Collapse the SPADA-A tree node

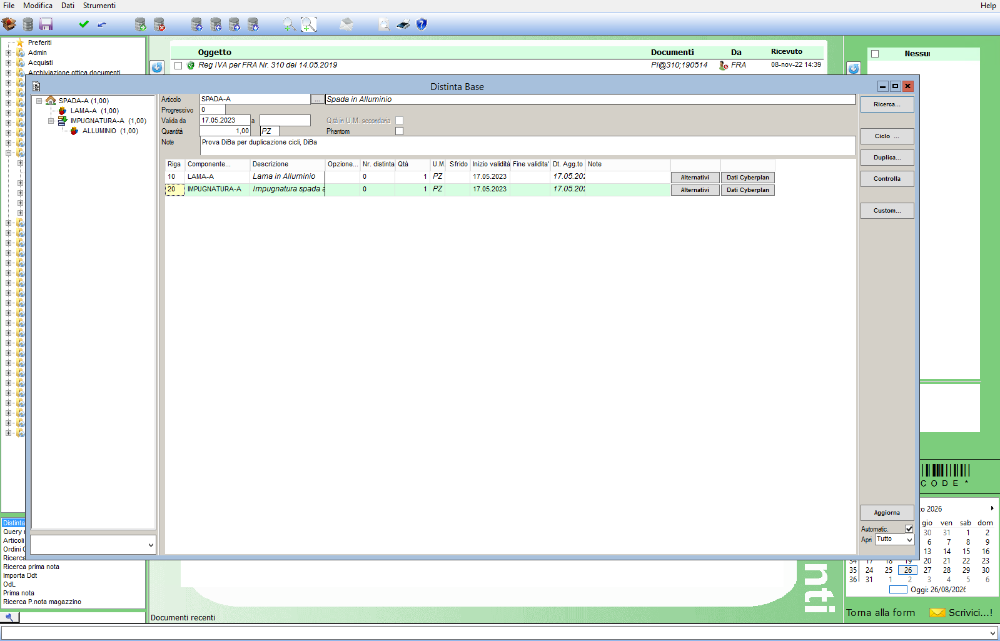coord(39,101)
